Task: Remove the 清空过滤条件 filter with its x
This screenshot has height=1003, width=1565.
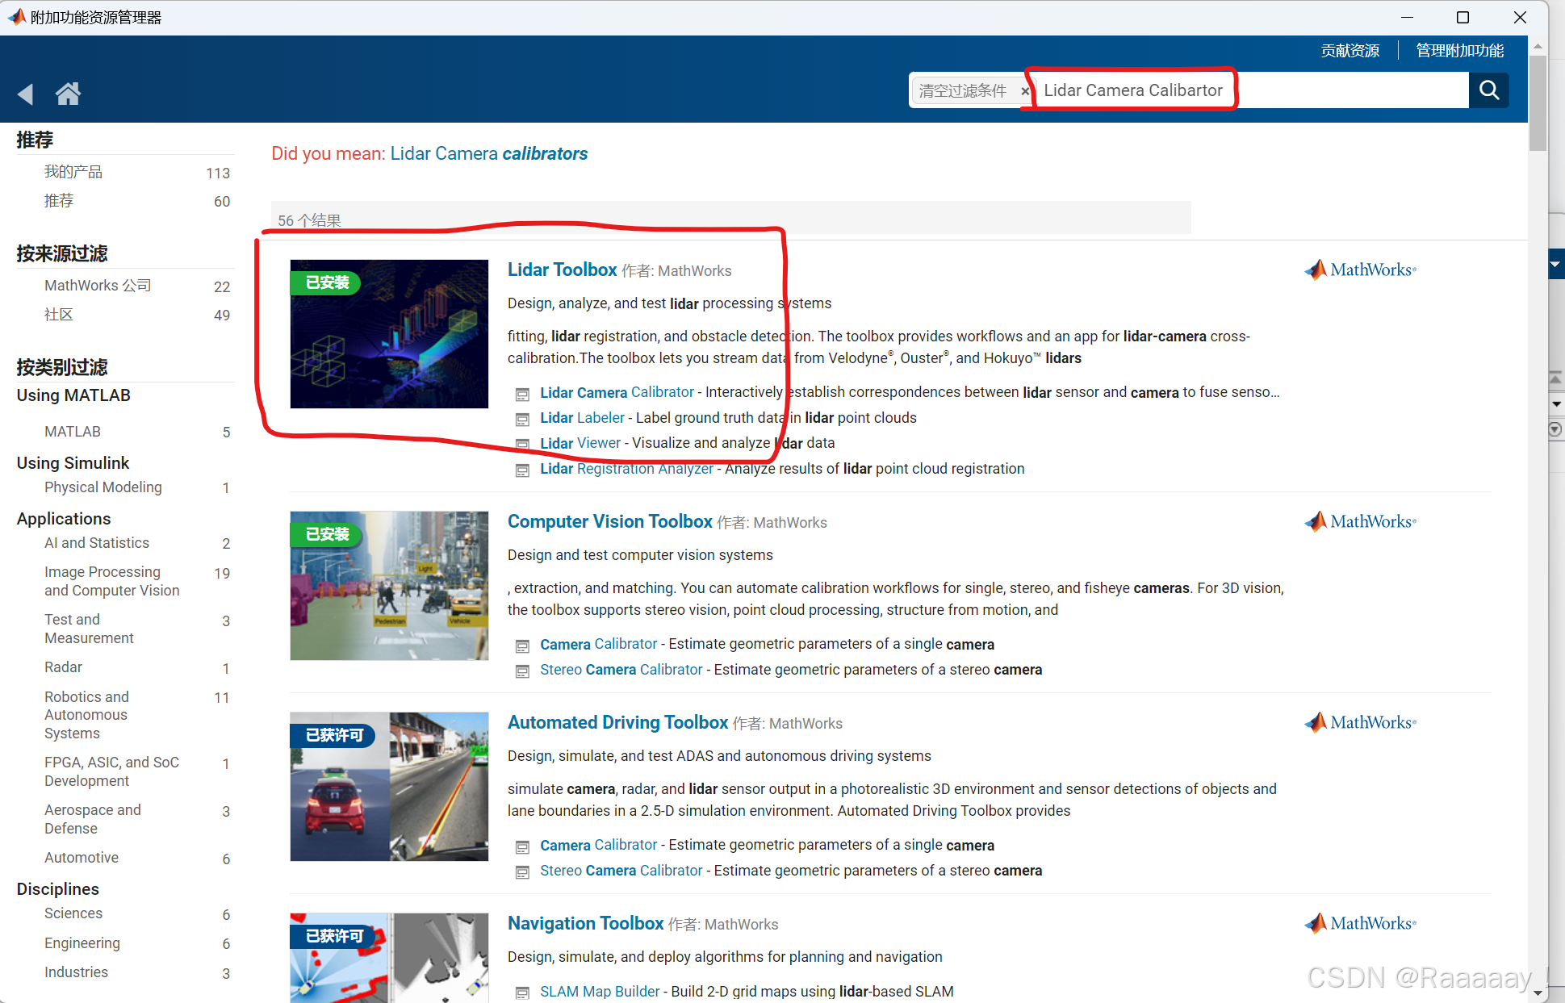Action: point(1024,91)
